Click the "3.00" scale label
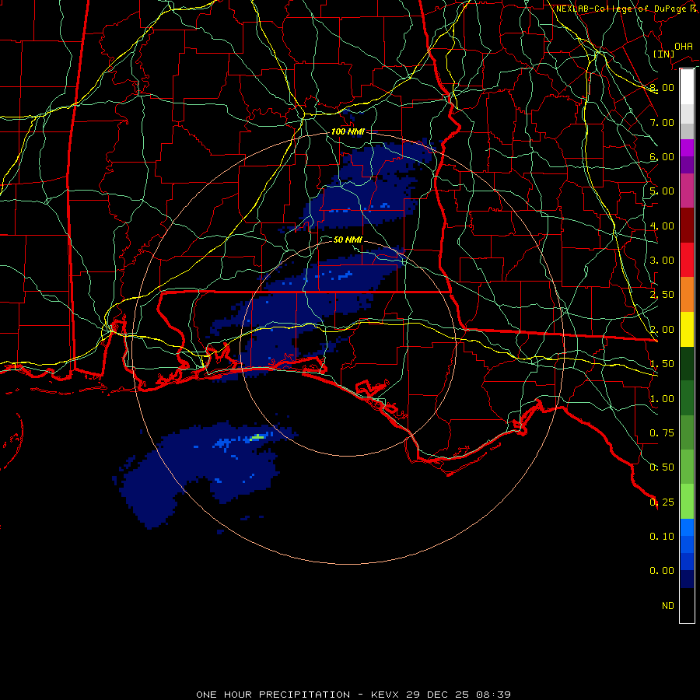 [662, 261]
